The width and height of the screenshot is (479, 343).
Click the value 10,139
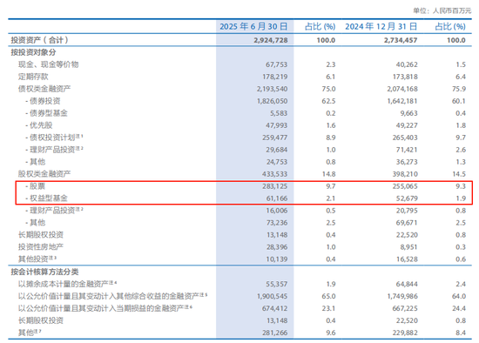pos(277,259)
